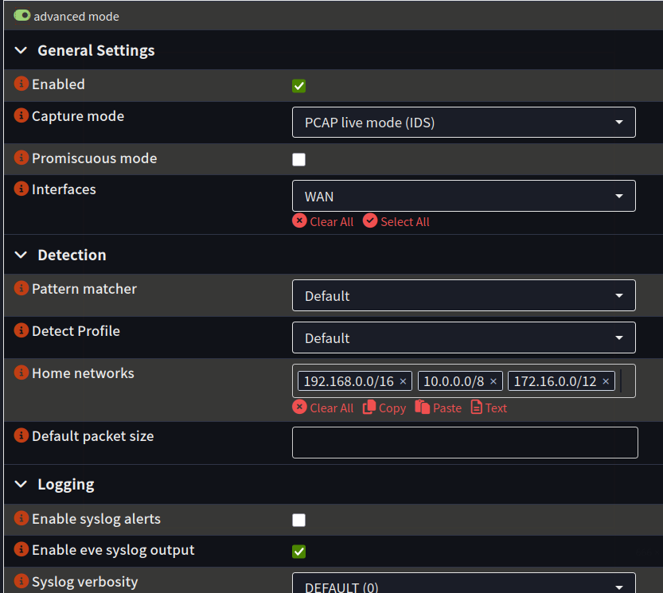Show help info for Detect Profile
The height and width of the screenshot is (593, 663).
pos(21,330)
